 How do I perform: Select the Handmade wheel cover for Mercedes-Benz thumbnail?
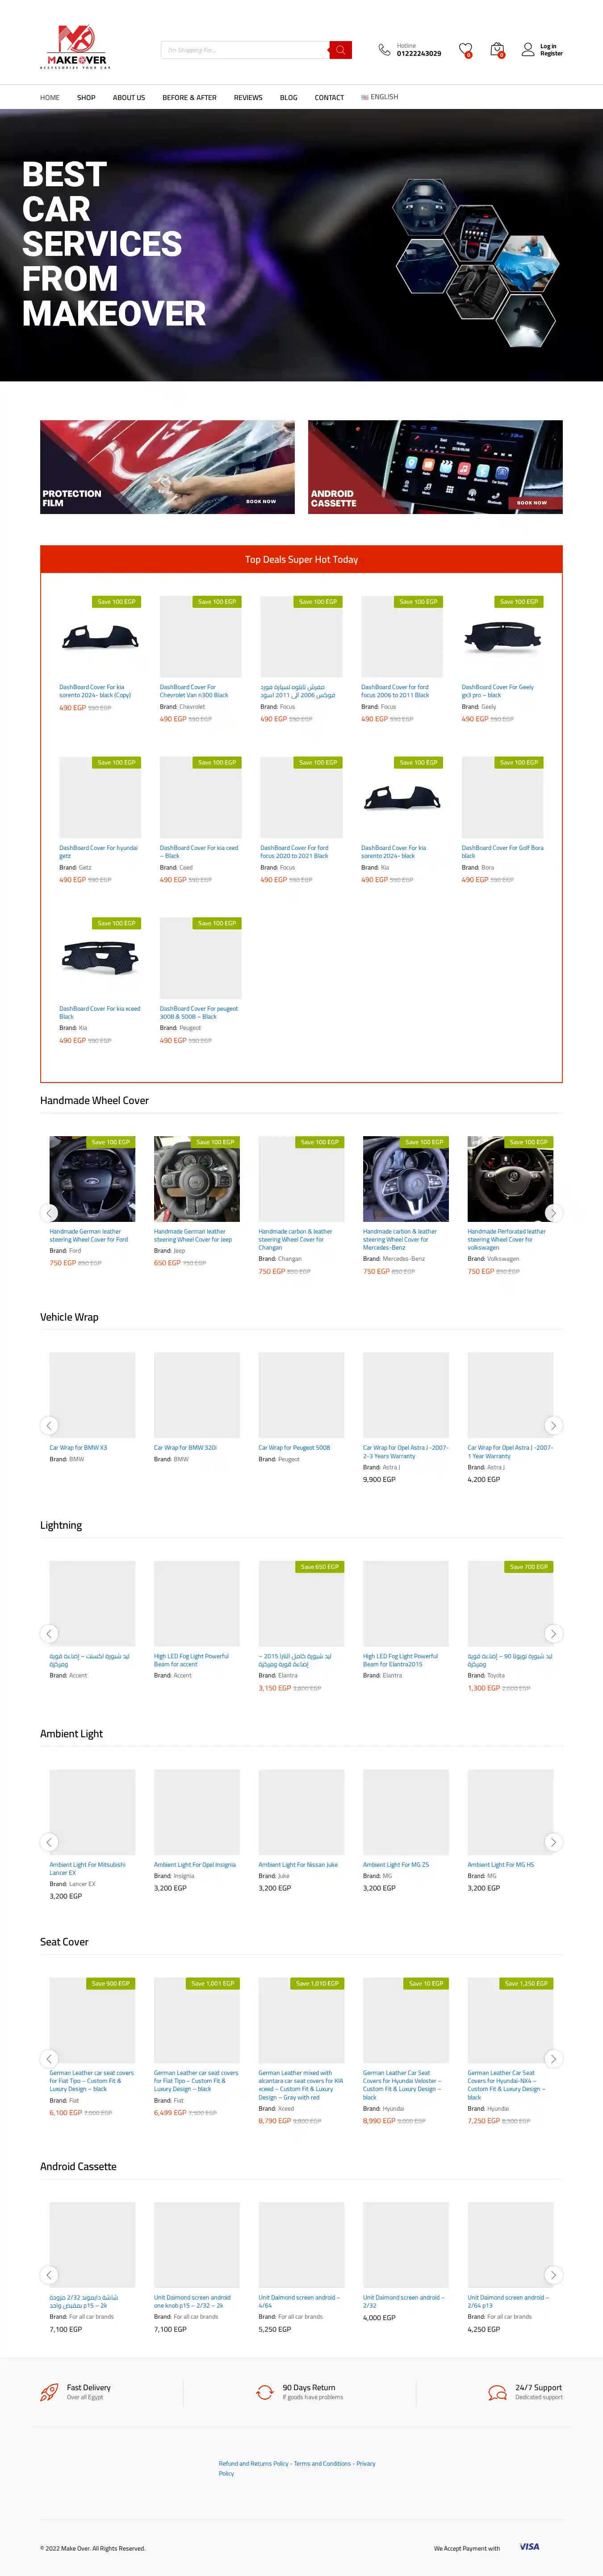pos(406,1178)
